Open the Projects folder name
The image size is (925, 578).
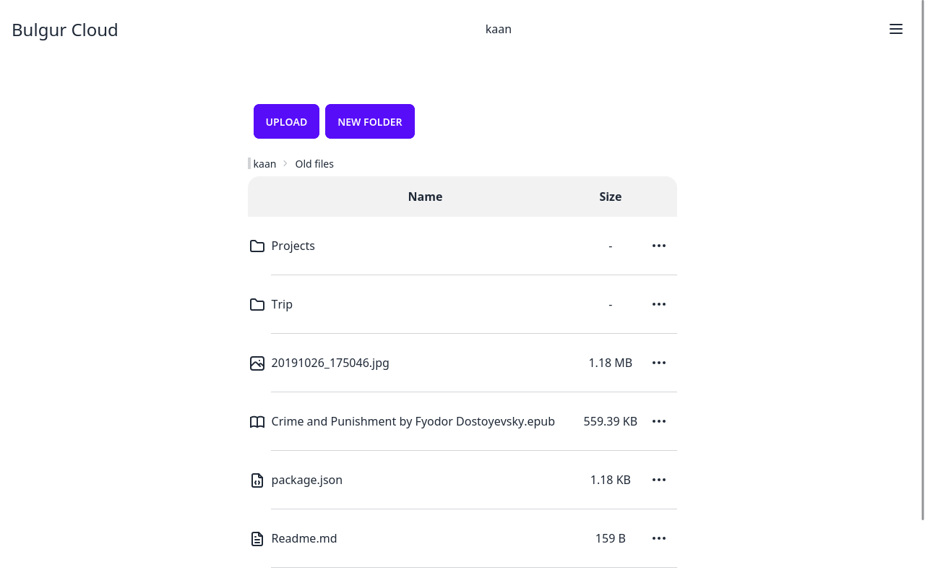[293, 246]
